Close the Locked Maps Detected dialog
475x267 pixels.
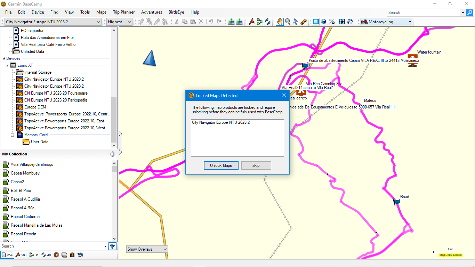(x=284, y=95)
